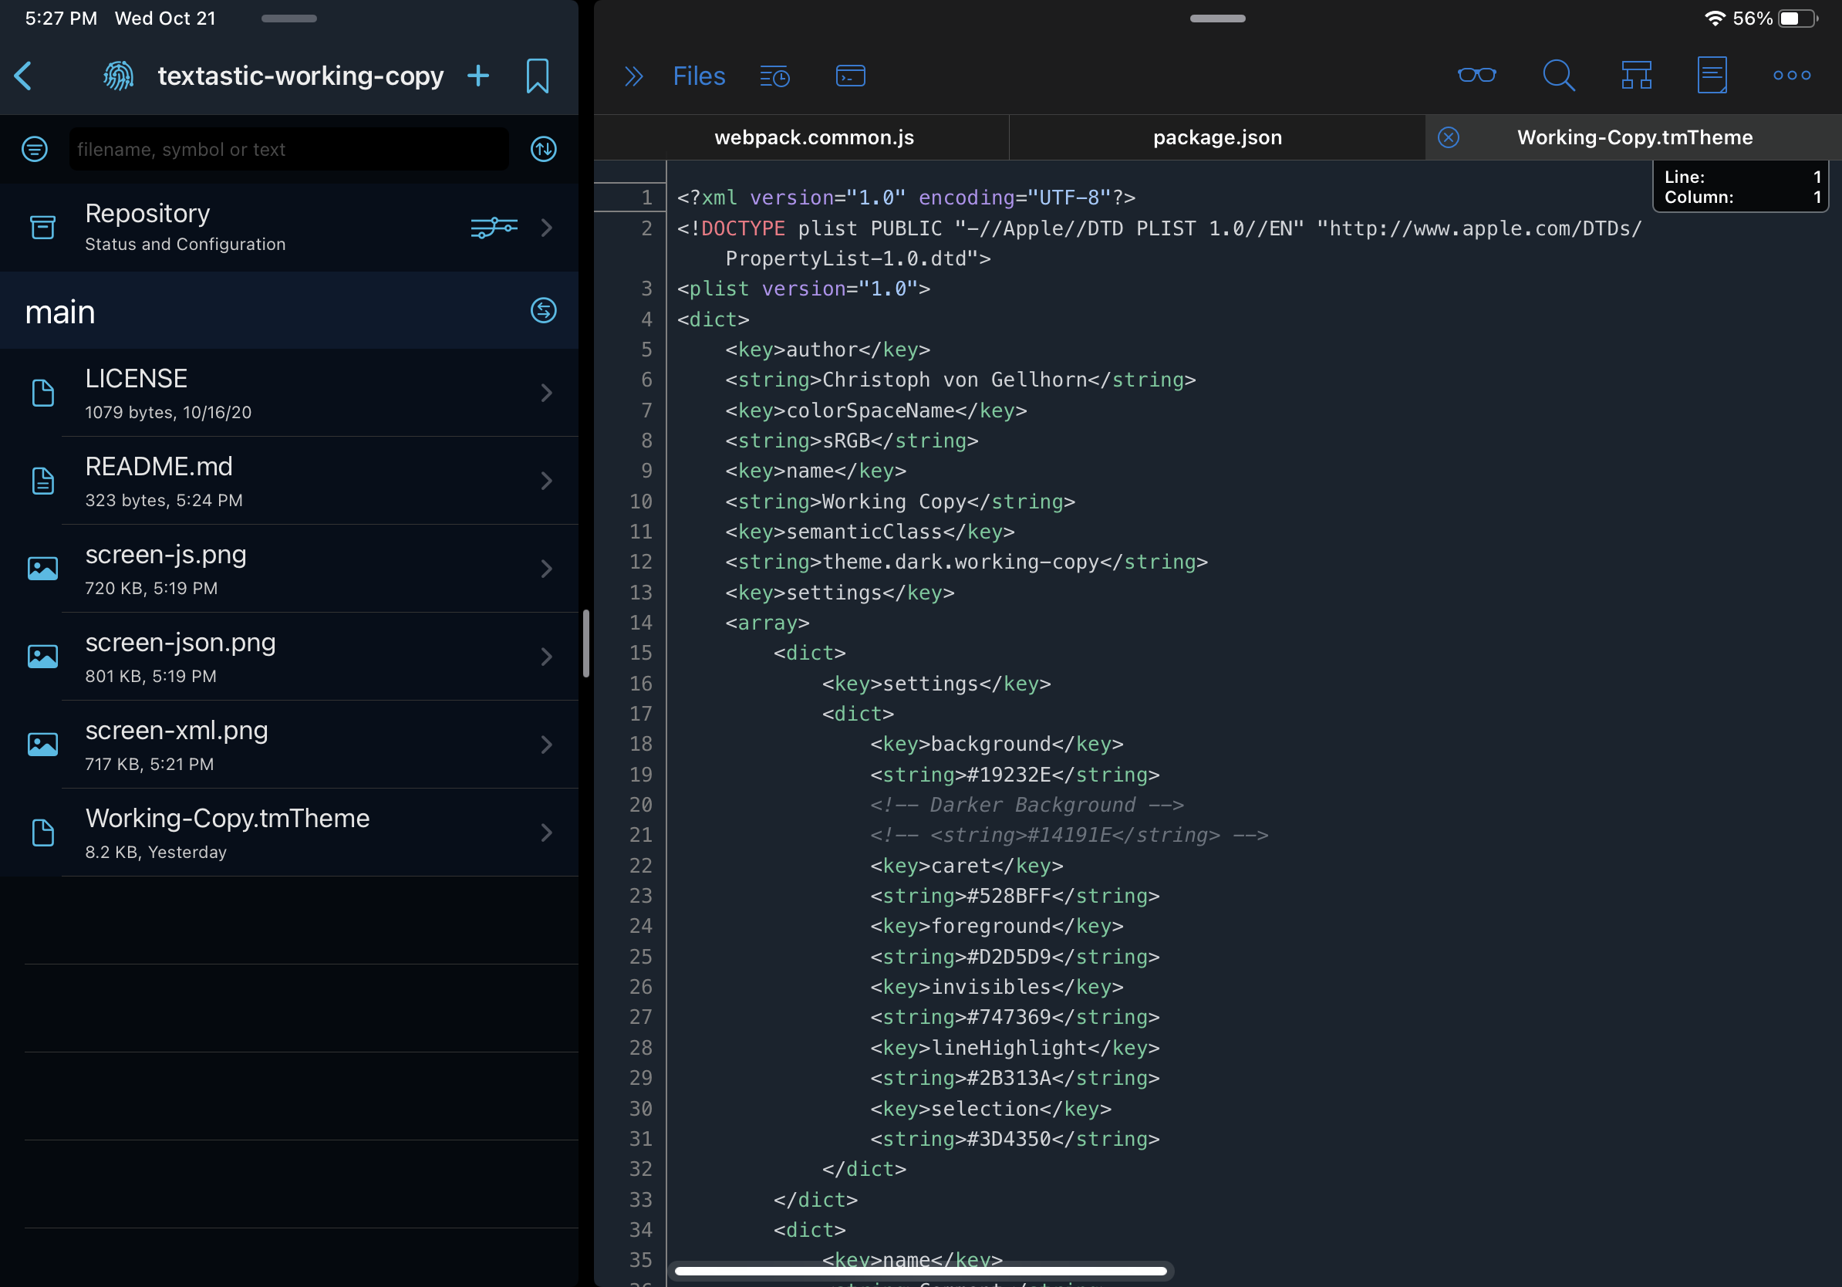Open the Working-Copy.tmTheme file name in list
This screenshot has width=1842, height=1287.
click(x=227, y=819)
